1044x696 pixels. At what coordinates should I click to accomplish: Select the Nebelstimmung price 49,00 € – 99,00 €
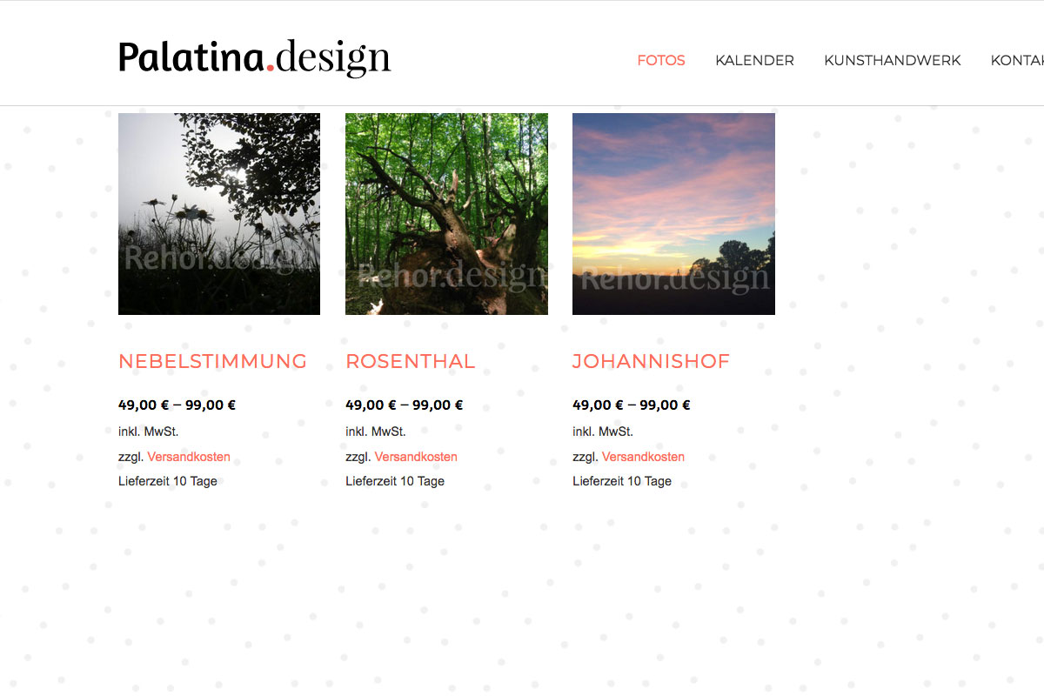[x=177, y=405]
